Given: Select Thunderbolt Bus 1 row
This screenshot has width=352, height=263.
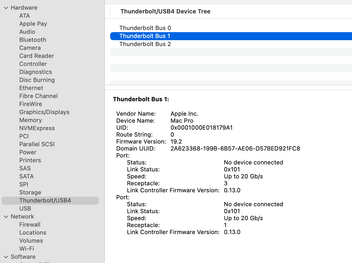Looking at the screenshot, I should [x=231, y=36].
